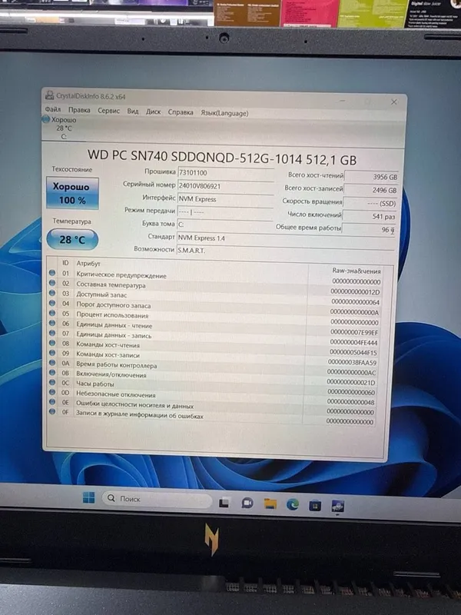The width and height of the screenshot is (461, 615).
Task: Click the Всего хост-чтений value 3956 GB
Action: coord(371,177)
